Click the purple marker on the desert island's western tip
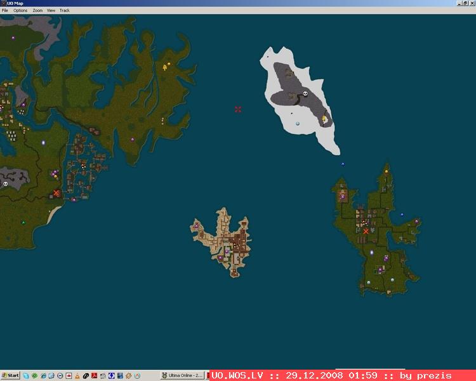The width and height of the screenshot is (476, 381). pyautogui.click(x=196, y=226)
